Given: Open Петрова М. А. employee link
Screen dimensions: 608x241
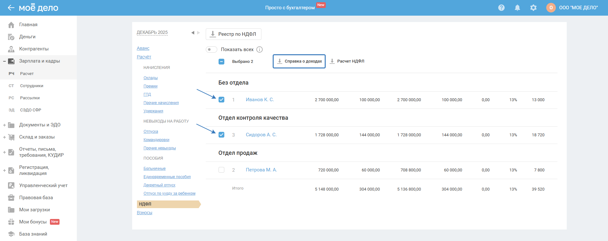Looking at the screenshot, I should (x=261, y=170).
